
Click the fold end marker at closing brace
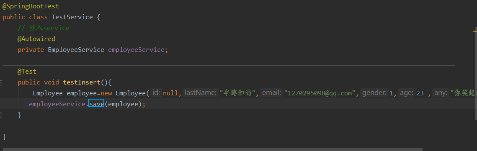pyautogui.click(x=1, y=115)
